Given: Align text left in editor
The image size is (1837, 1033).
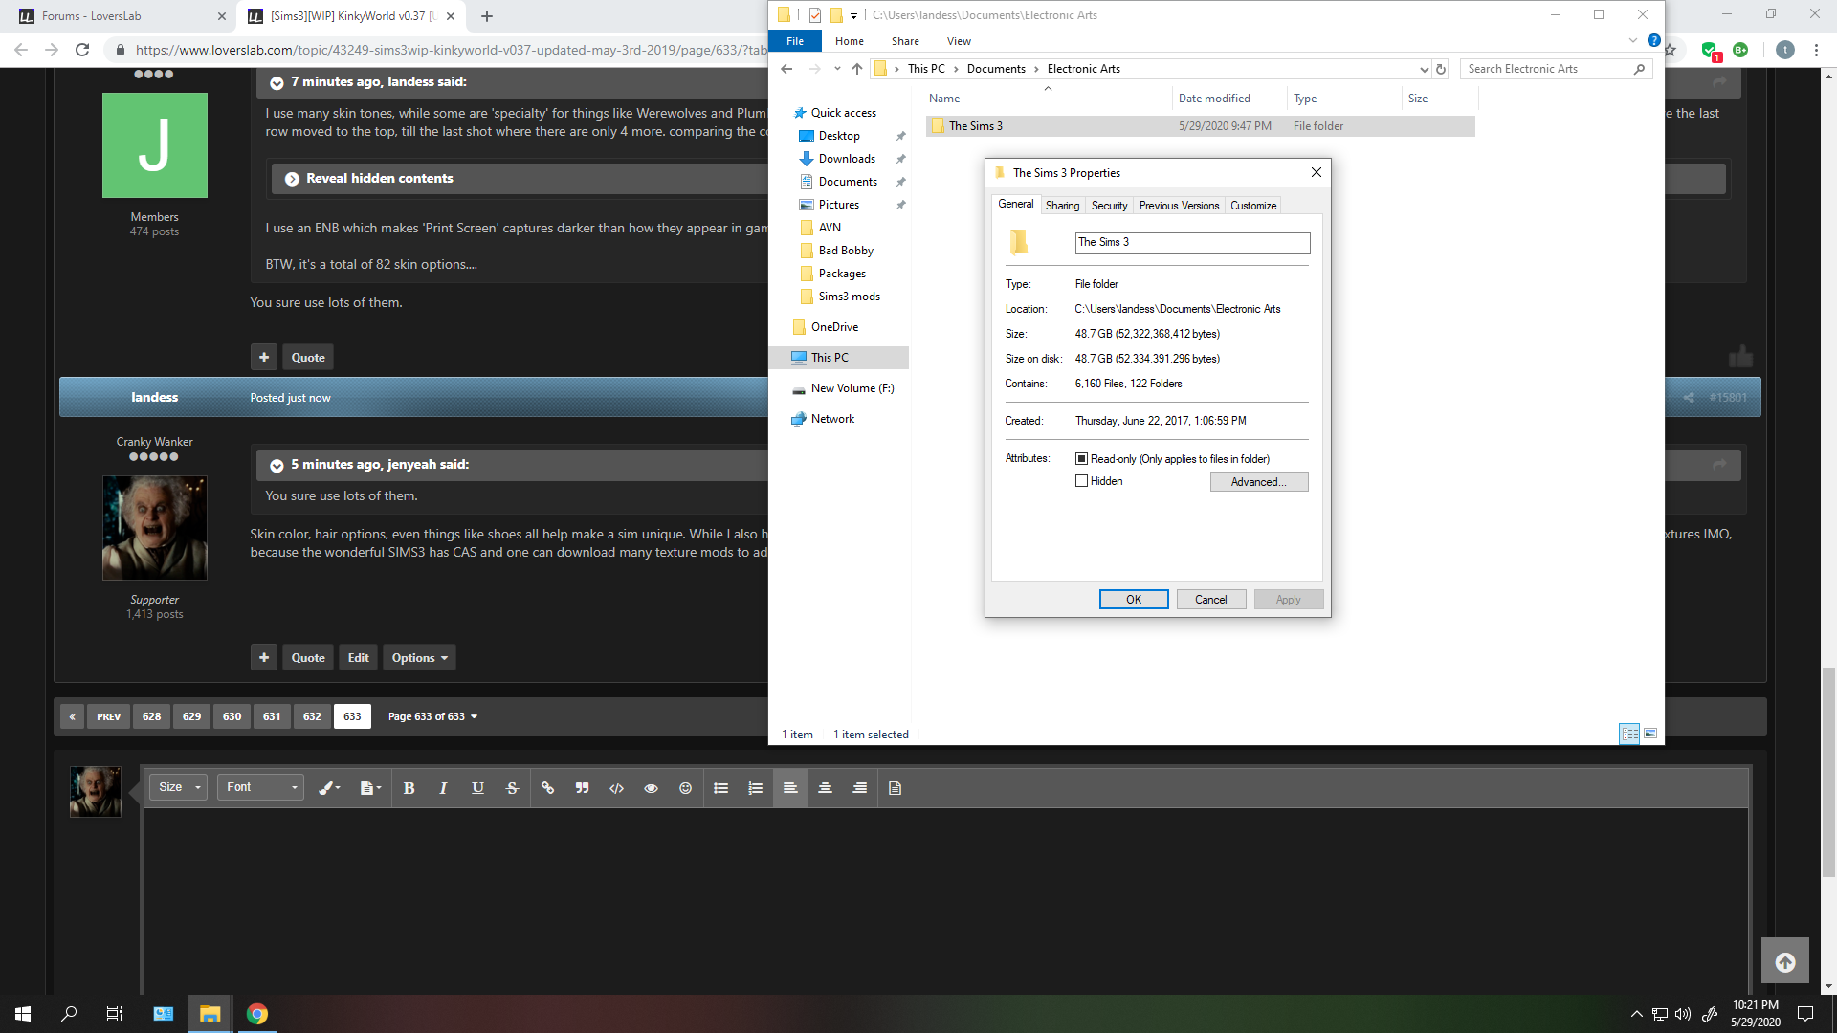Looking at the screenshot, I should (x=790, y=788).
